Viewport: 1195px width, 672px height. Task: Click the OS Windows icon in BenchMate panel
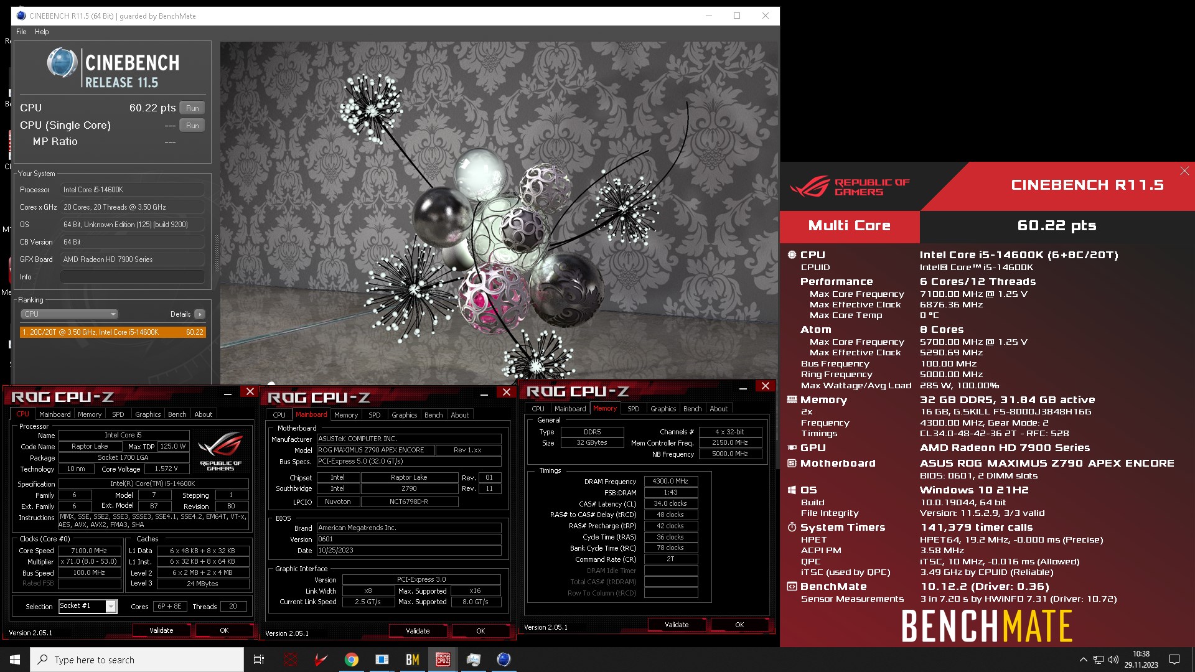[x=792, y=490]
